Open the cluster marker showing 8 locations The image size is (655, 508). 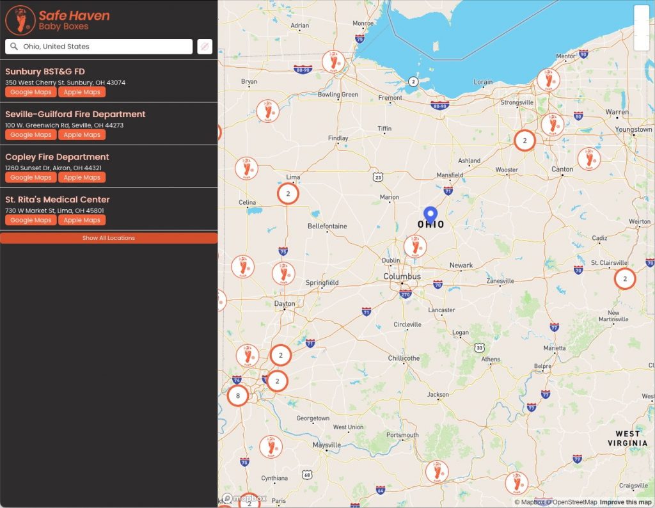pos(238,395)
